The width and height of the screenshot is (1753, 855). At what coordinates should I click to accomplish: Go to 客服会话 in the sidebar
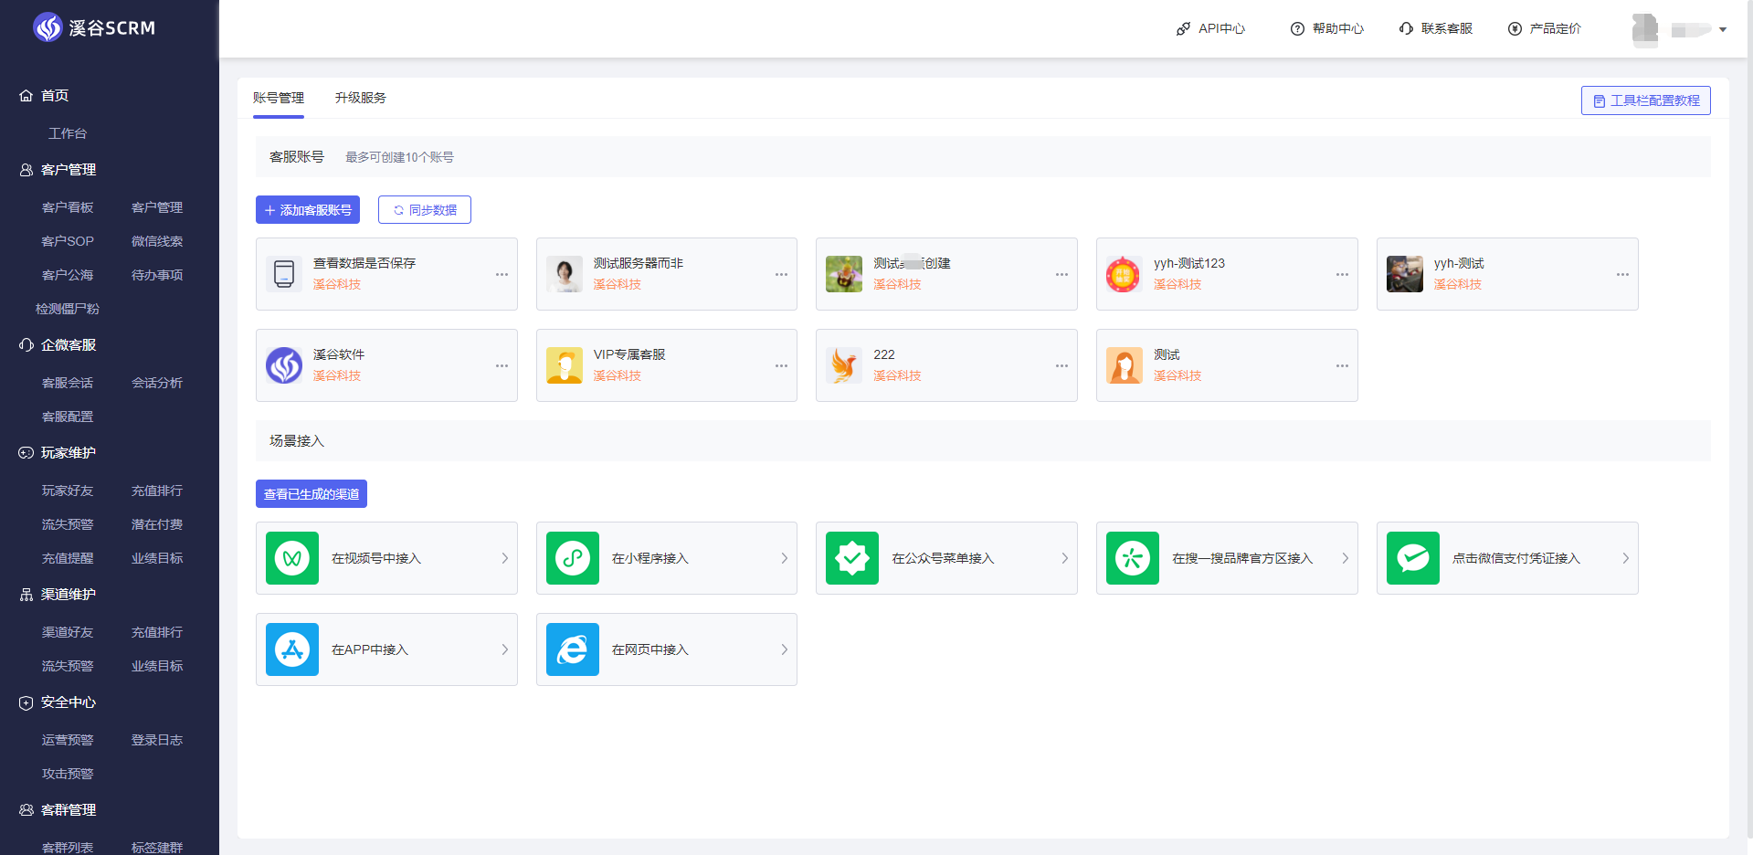[68, 383]
